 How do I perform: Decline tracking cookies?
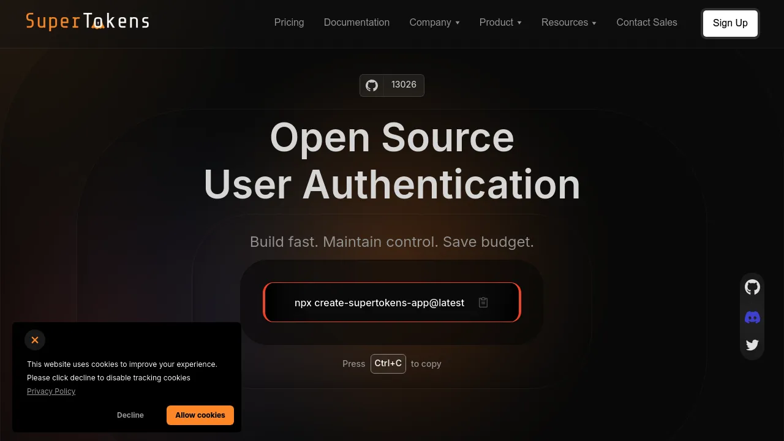click(x=130, y=415)
